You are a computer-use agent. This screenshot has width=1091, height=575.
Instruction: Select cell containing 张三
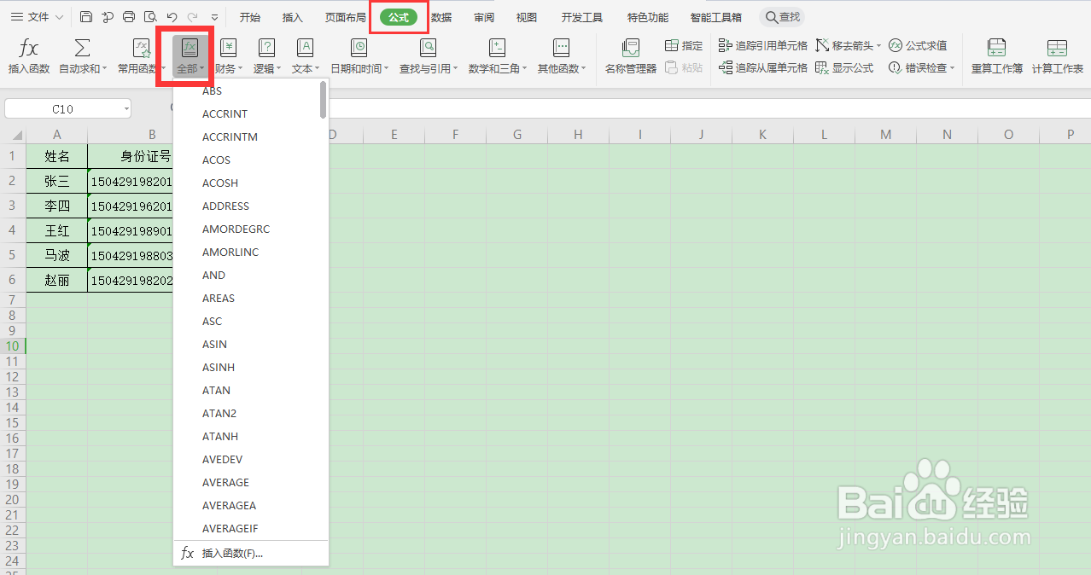56,181
